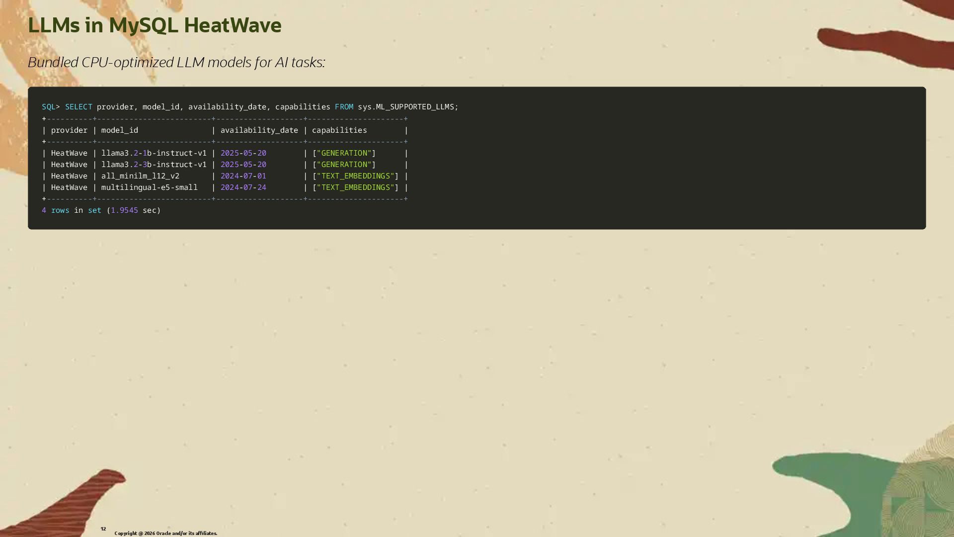
Task: Click the subtitle about bundled CPU-optimized LLM models
Action: click(176, 63)
